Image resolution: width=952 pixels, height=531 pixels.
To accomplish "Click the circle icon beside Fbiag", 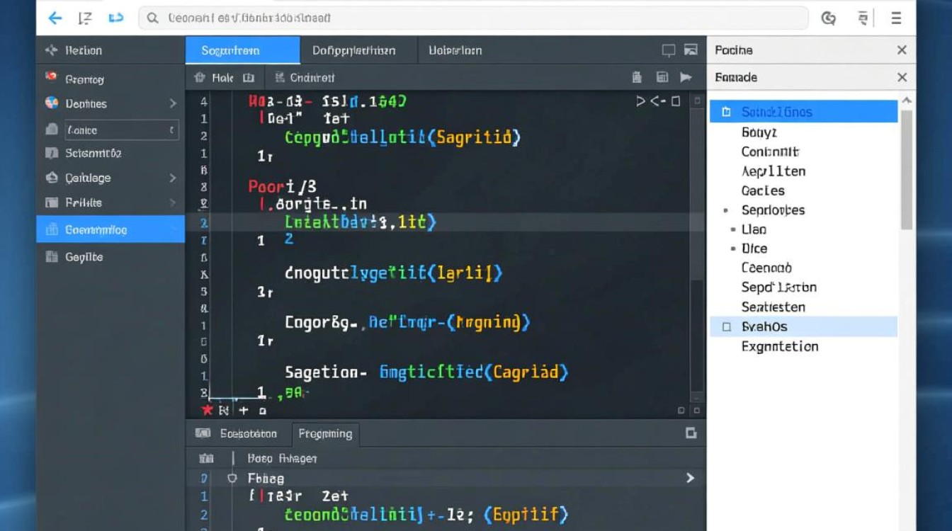I will point(232,479).
